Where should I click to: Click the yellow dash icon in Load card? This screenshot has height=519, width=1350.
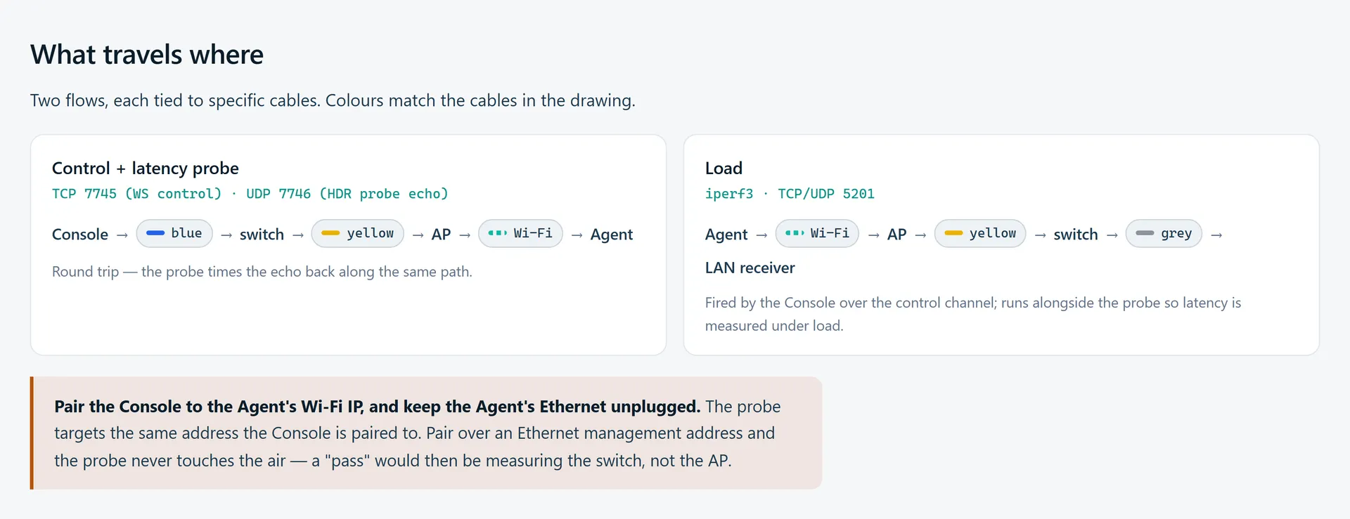[x=953, y=233]
